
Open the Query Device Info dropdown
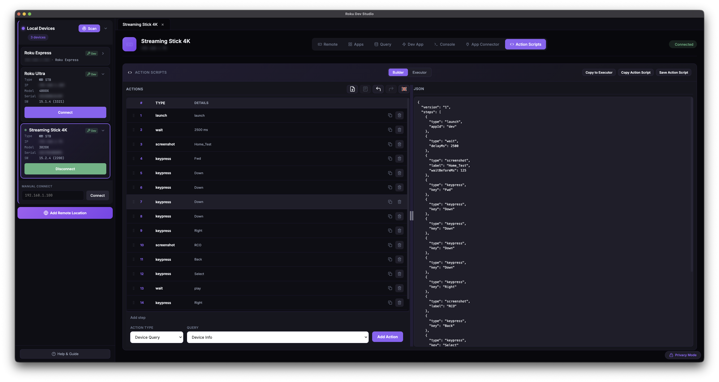(x=277, y=337)
